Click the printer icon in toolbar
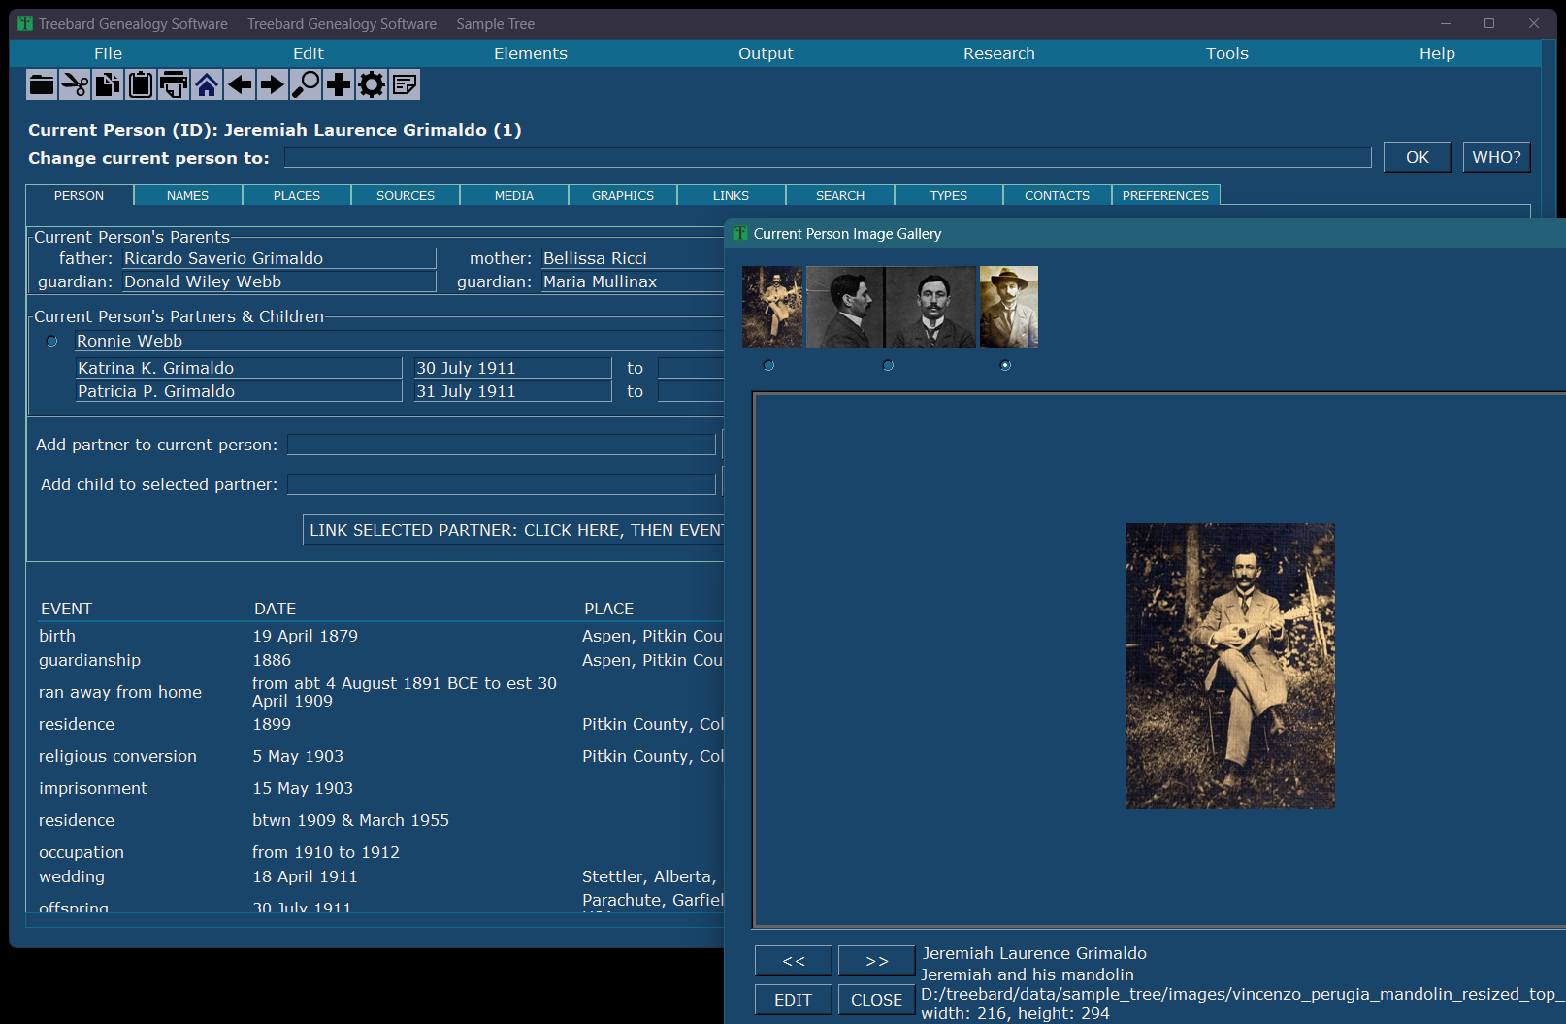This screenshot has width=1566, height=1024. (x=174, y=85)
